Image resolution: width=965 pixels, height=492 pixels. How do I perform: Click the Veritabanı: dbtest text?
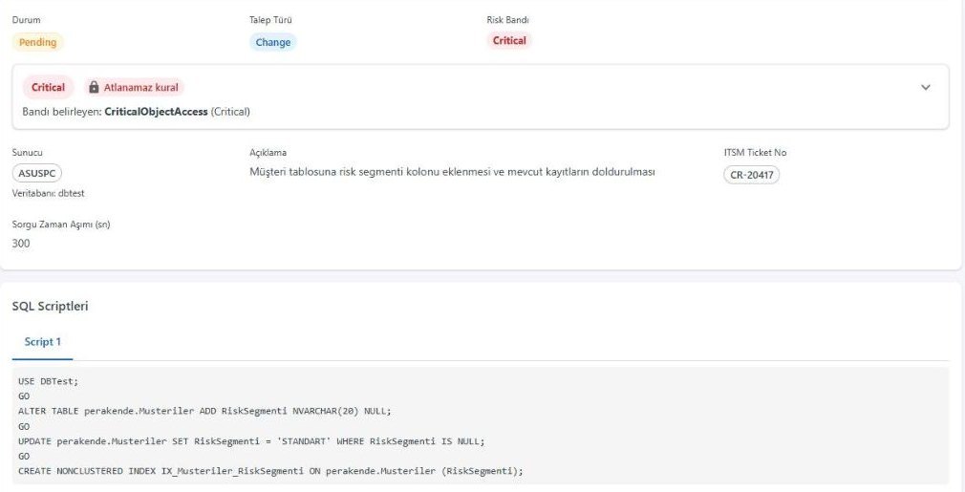coord(49,193)
